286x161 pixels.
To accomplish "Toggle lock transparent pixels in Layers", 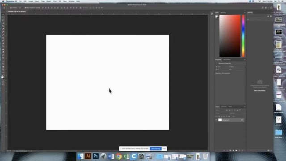I will [x=219, y=116].
